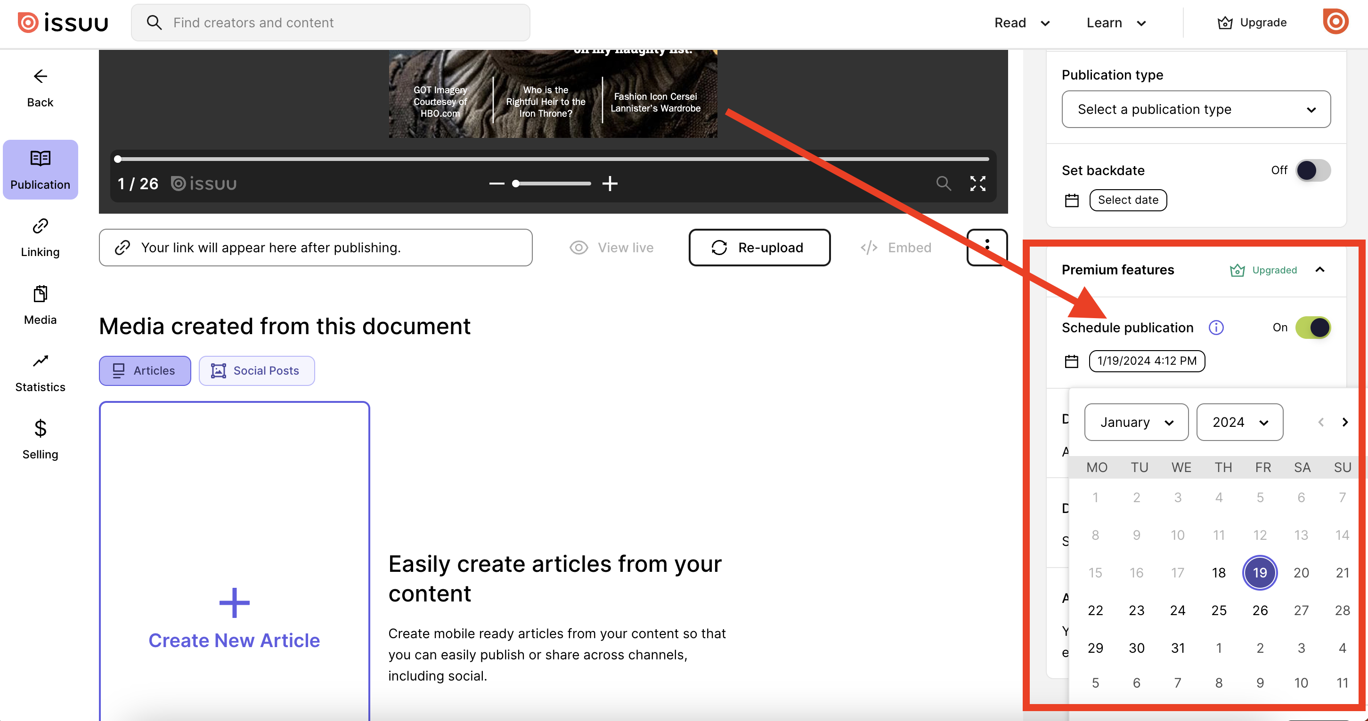Screen dimensions: 1368x721
Task: Select the highlighted date 19
Action: 1260,573
